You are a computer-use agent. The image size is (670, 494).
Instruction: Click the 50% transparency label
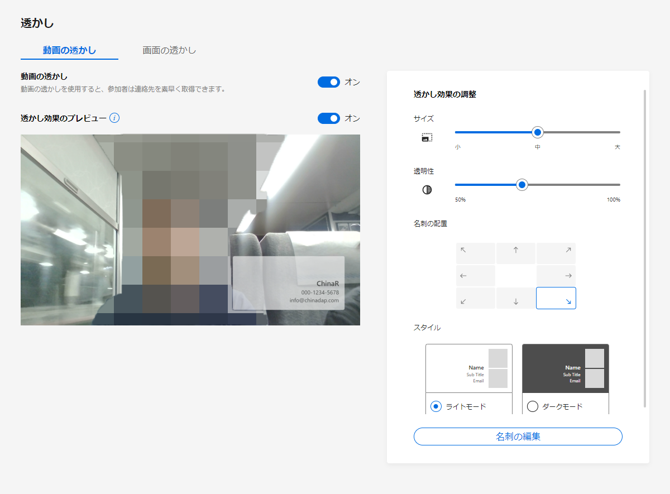tap(461, 200)
